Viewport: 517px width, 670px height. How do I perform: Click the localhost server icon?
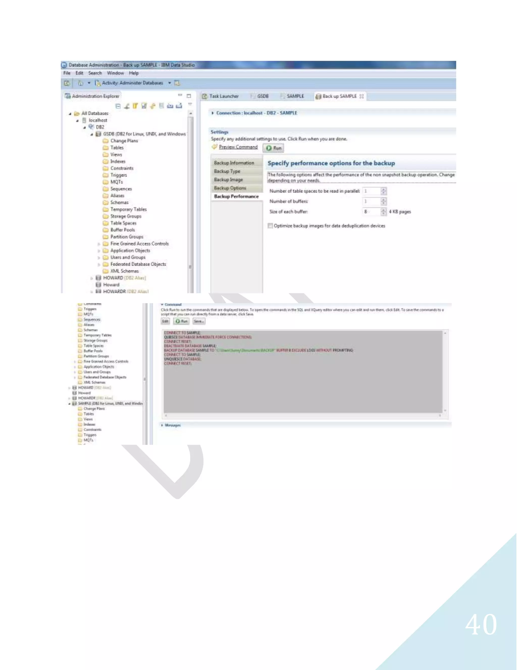pos(84,120)
